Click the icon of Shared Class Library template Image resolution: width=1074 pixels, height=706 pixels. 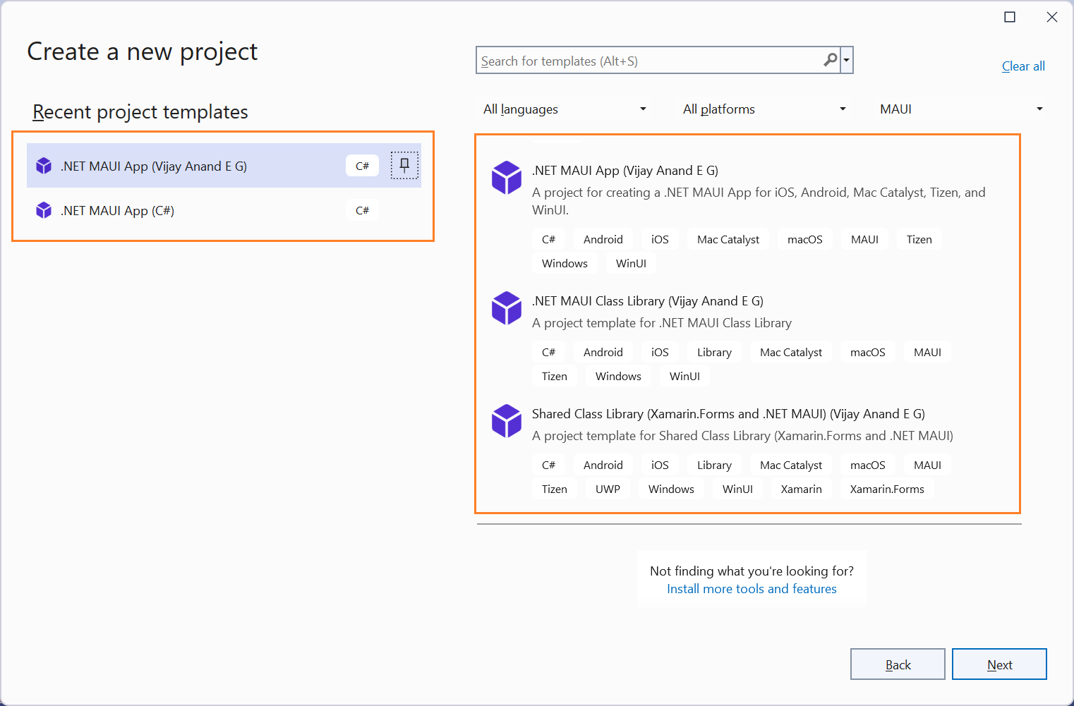click(x=507, y=420)
